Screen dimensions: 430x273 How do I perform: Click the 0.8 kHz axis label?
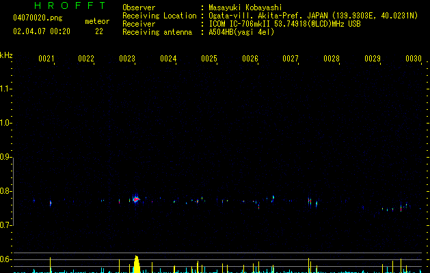pyautogui.click(x=5, y=191)
